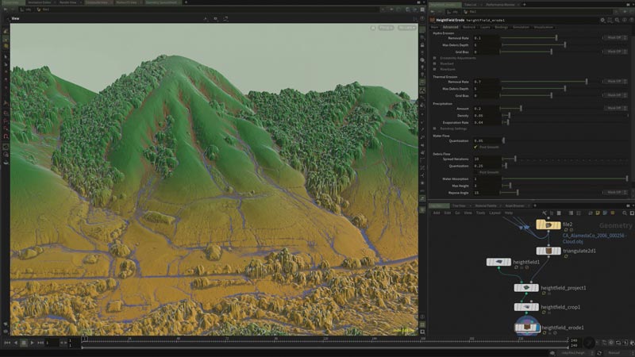
Task: Open node info icon in parameter header
Action: pos(624,20)
